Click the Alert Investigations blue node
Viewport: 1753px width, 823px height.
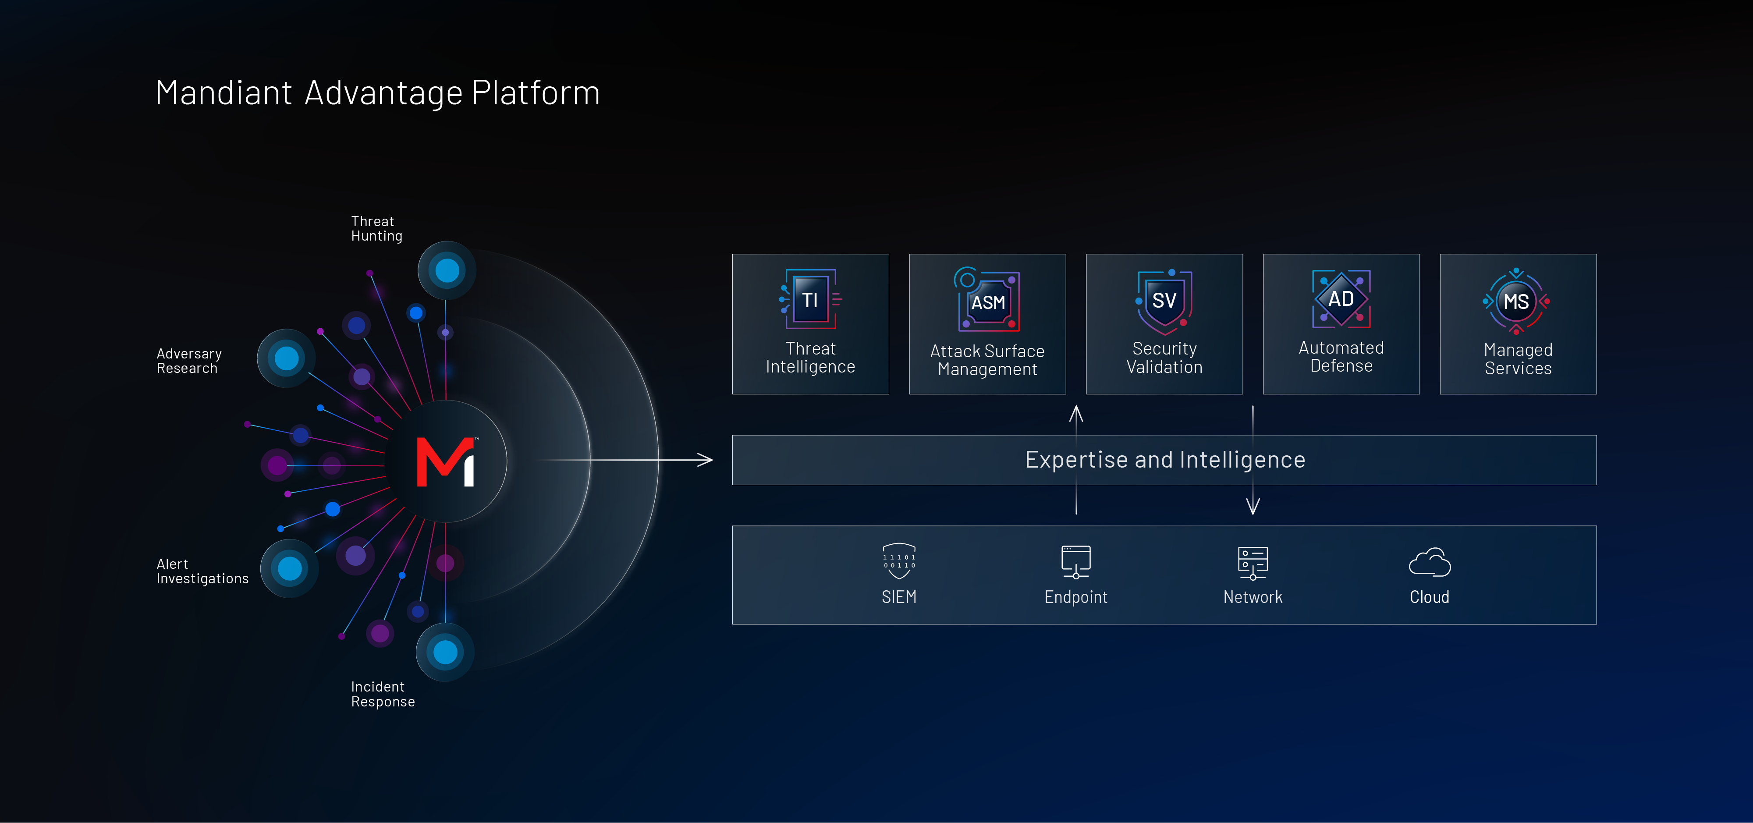click(290, 568)
